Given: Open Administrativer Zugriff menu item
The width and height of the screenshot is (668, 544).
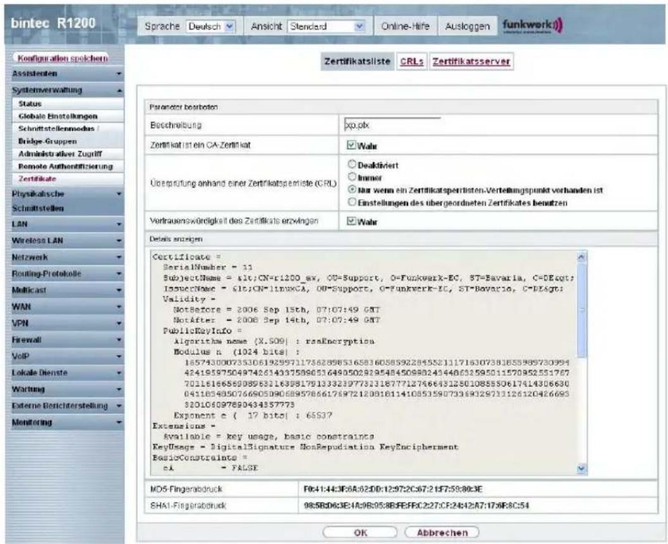Looking at the screenshot, I should coord(68,154).
